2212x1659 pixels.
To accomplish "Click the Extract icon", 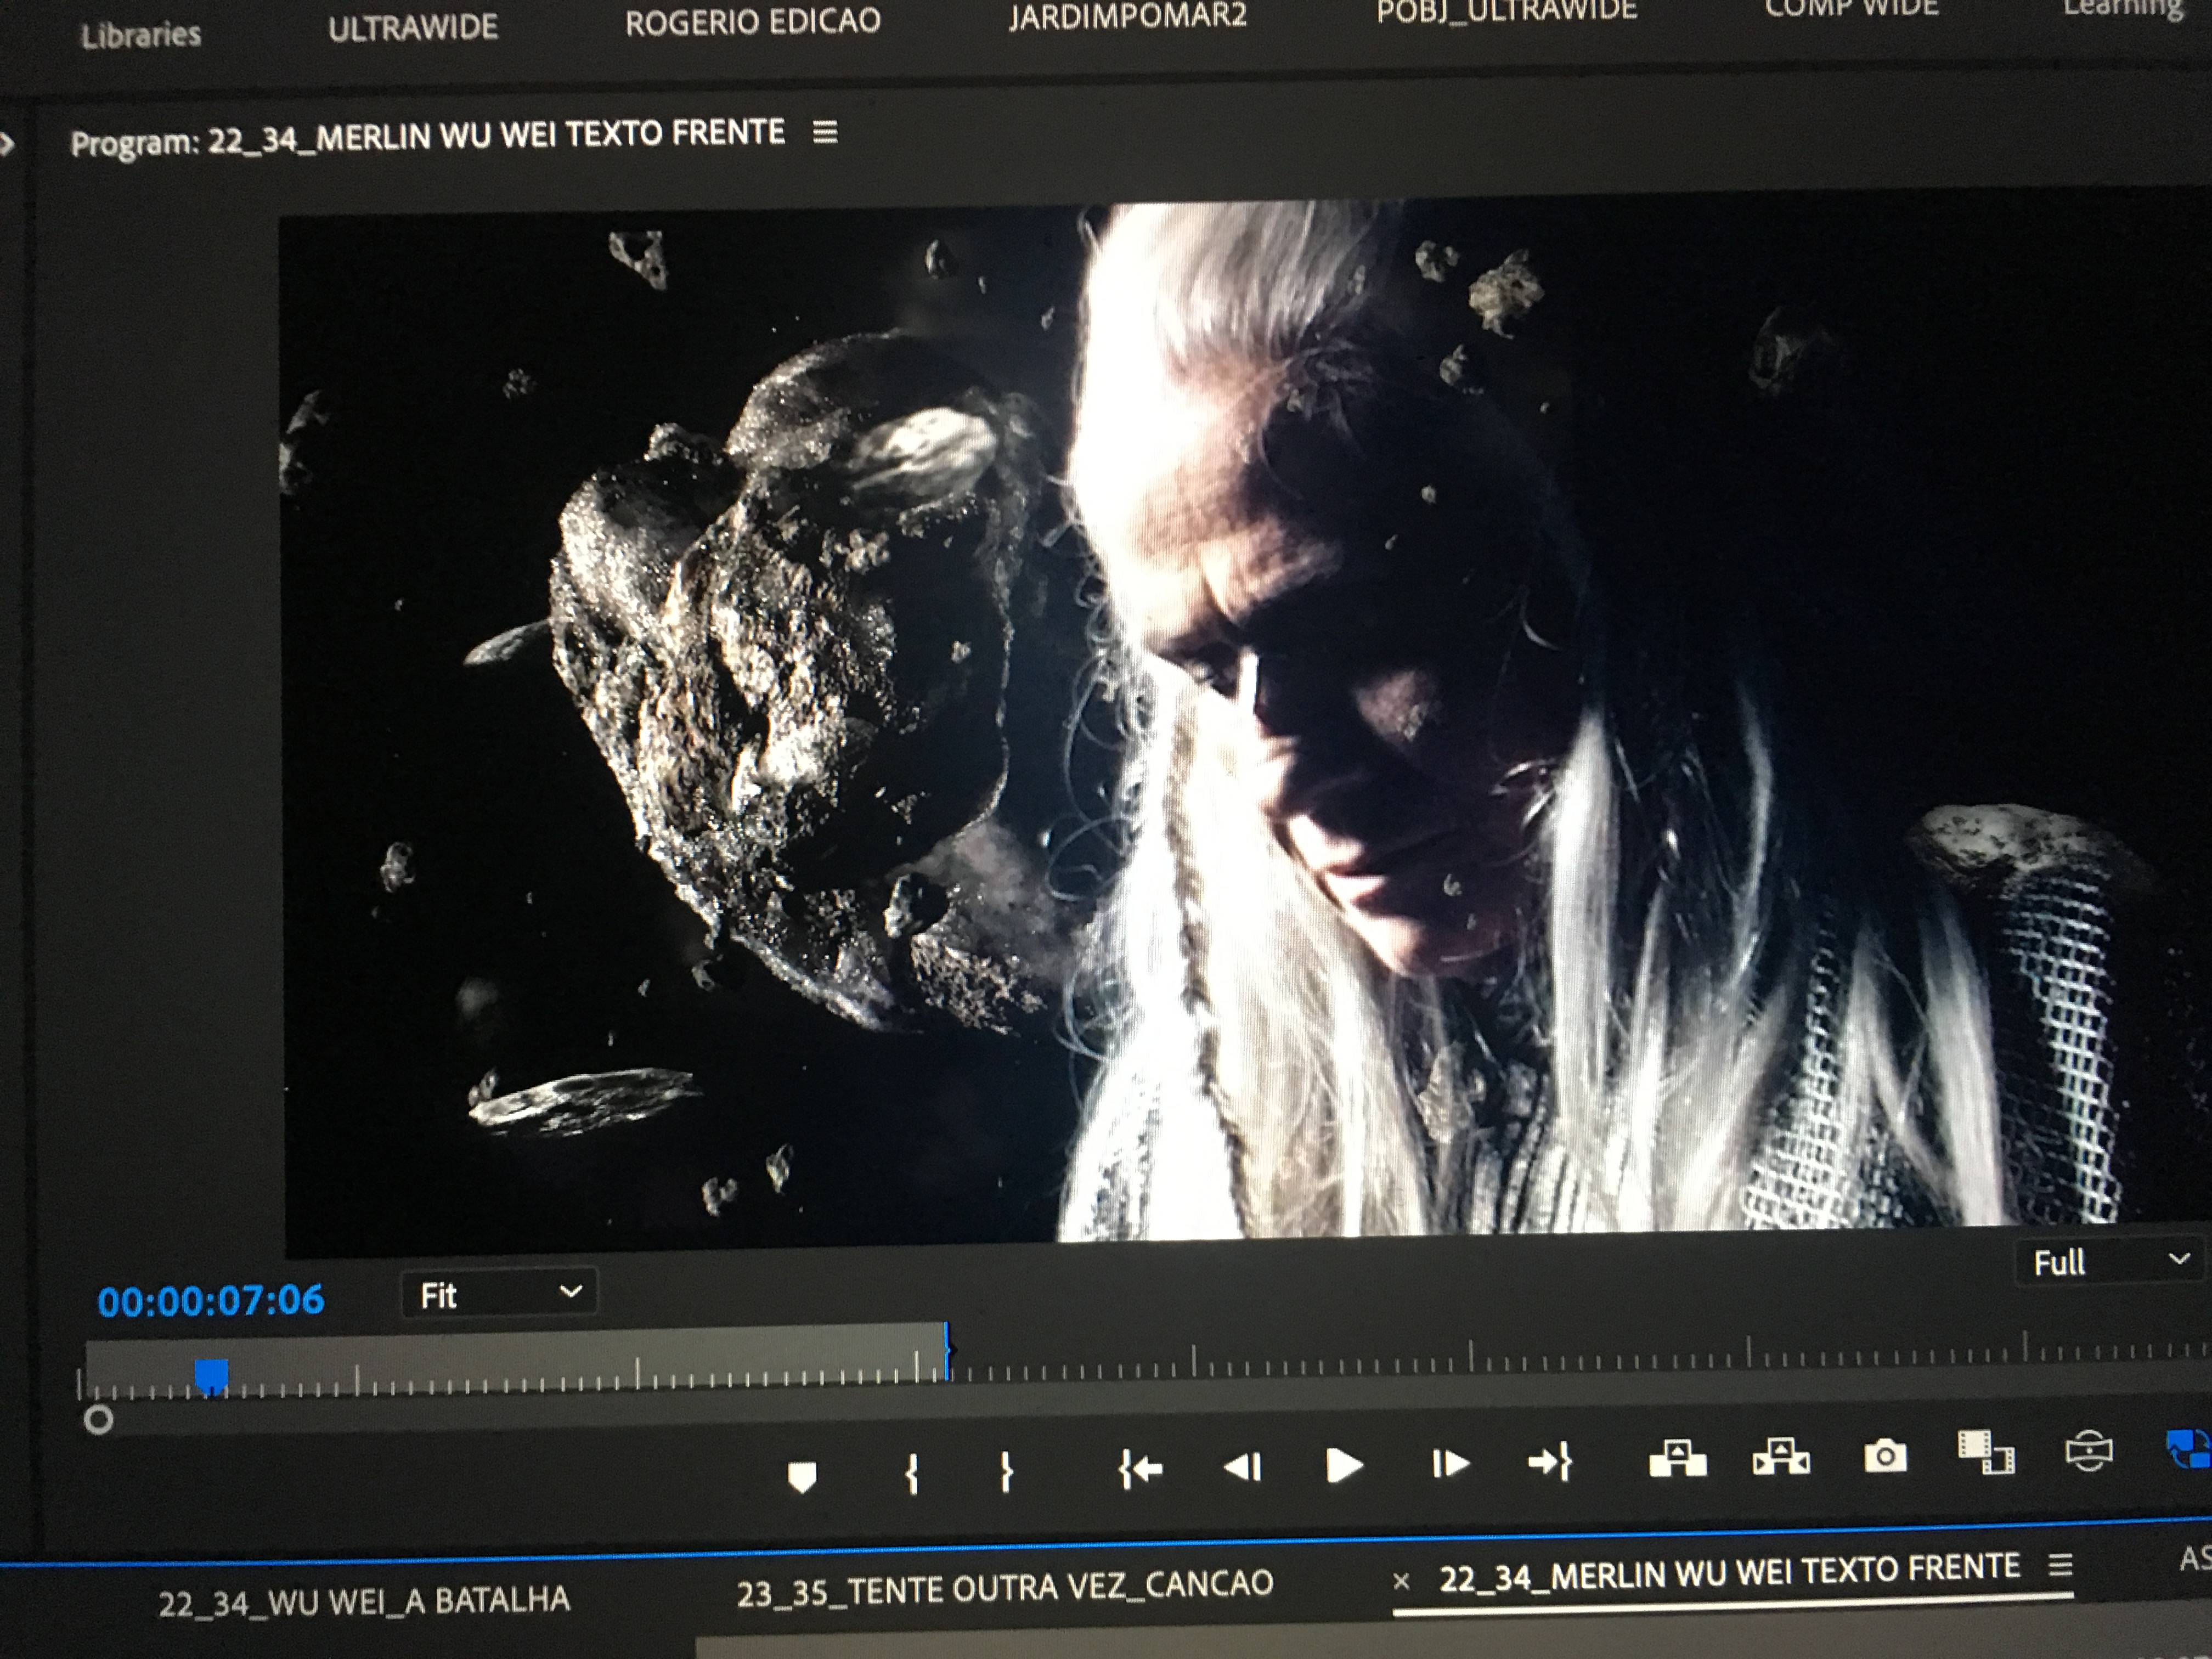I will point(1781,1457).
